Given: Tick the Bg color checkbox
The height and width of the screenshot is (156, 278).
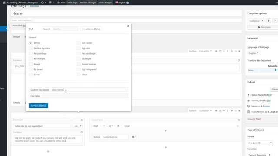Looking at the screenshot, I should pyautogui.click(x=79, y=48).
